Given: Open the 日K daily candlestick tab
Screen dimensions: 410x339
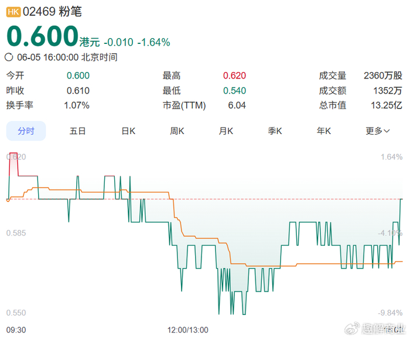Looking at the screenshot, I should [x=128, y=131].
